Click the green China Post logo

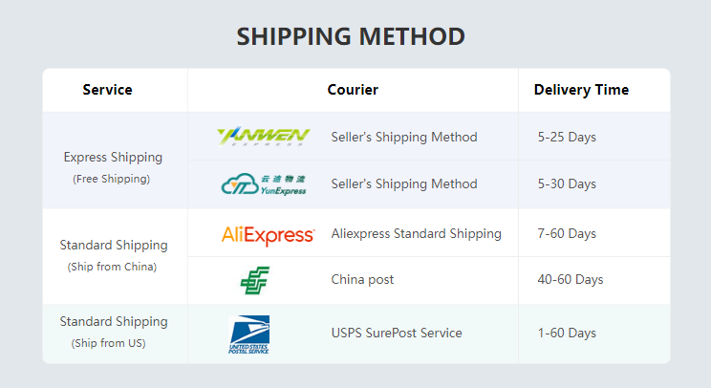tap(255, 280)
